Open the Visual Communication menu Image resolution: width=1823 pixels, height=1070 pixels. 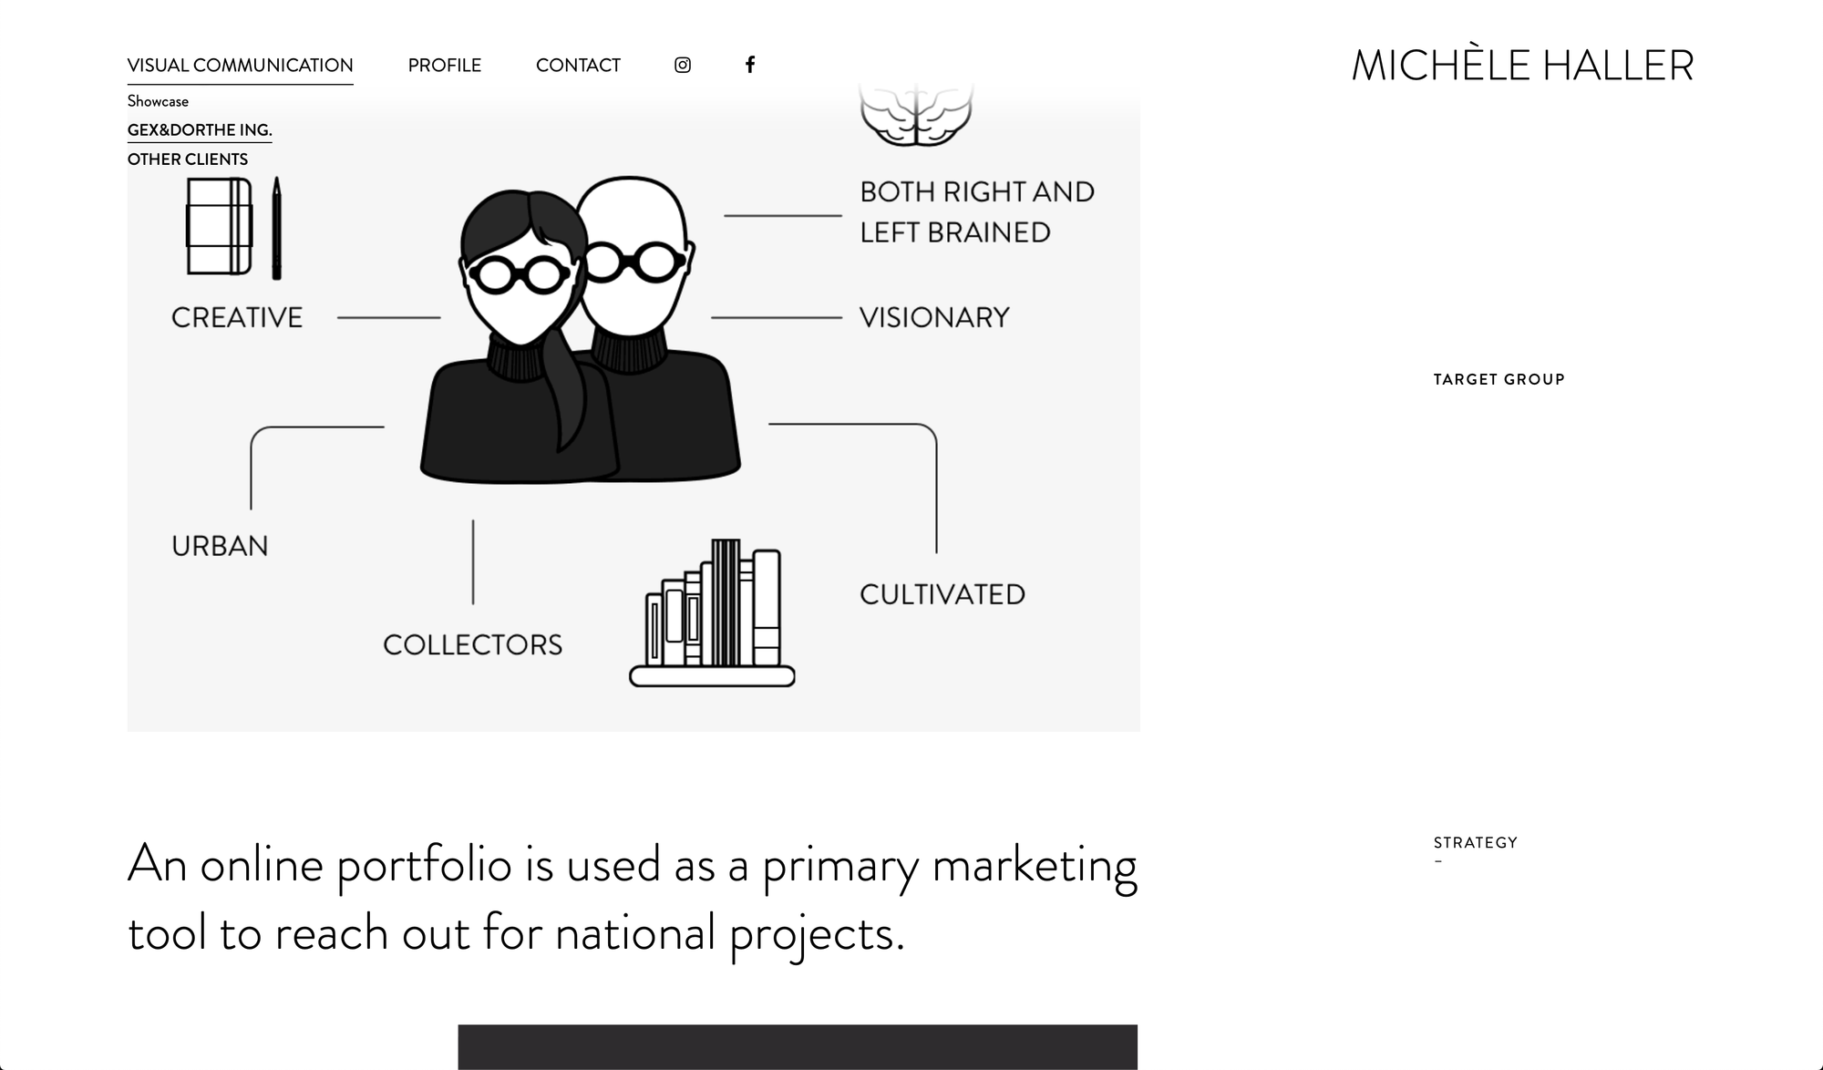(240, 66)
